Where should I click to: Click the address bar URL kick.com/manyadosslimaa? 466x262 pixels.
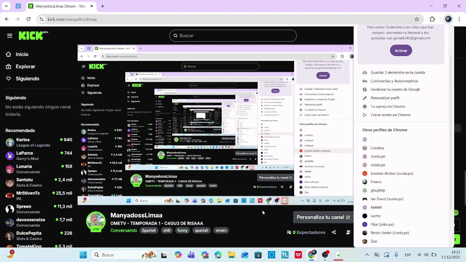coord(72,19)
